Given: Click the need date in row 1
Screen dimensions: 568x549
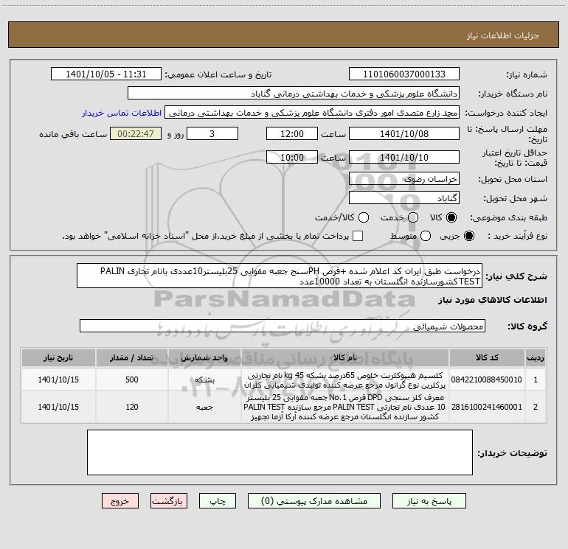Looking at the screenshot, I should pyautogui.click(x=58, y=380).
